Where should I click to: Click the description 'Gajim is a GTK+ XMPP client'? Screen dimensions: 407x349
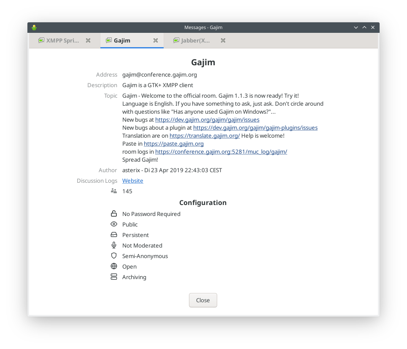pyautogui.click(x=158, y=85)
